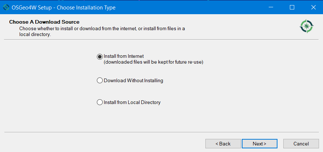The width and height of the screenshot is (323, 152).
Task: Click the 'Choose A Download Source' heading
Action: 44,22
